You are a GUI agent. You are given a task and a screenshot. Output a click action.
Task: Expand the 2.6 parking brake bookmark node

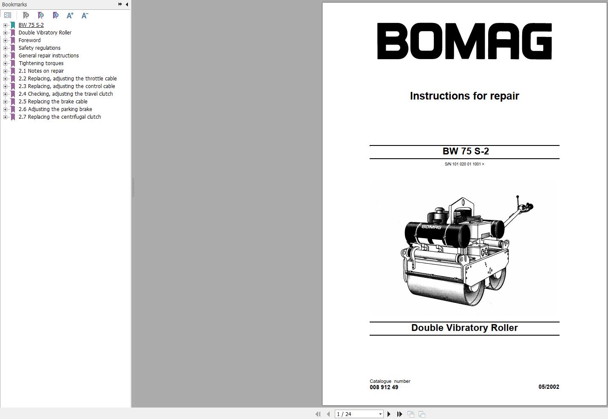point(5,109)
